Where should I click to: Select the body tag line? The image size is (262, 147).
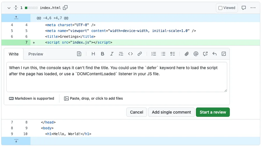(x=47, y=128)
